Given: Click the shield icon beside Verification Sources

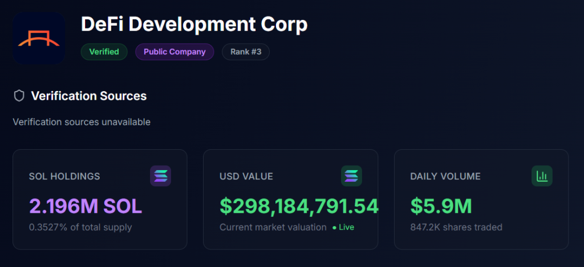Looking at the screenshot, I should [19, 96].
